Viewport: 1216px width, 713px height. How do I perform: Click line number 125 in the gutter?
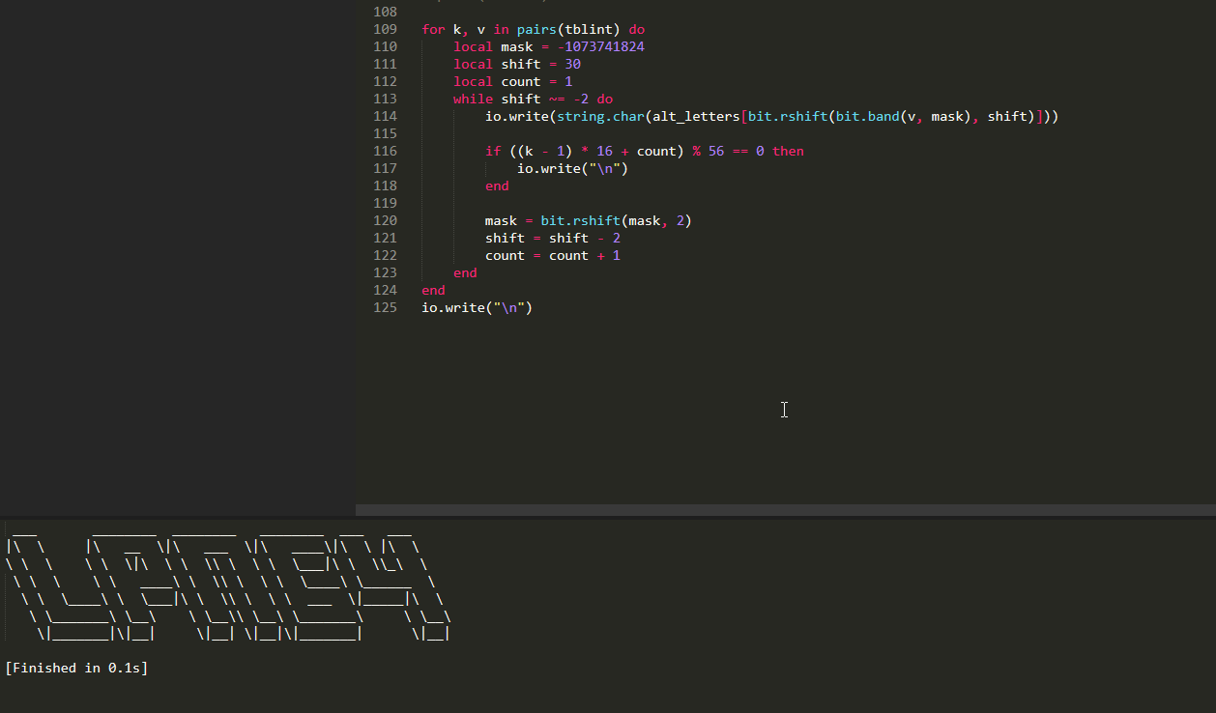point(385,308)
